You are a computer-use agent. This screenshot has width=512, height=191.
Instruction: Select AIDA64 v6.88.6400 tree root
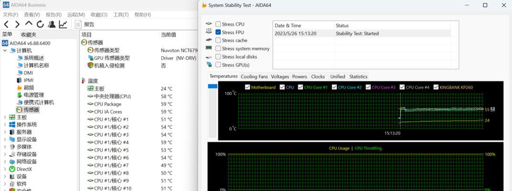coord(26,43)
